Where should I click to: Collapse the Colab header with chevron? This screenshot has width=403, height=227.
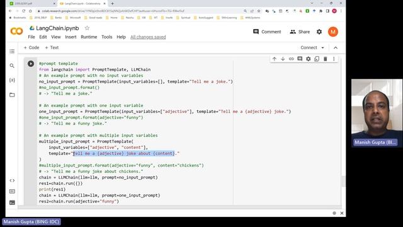pos(336,48)
